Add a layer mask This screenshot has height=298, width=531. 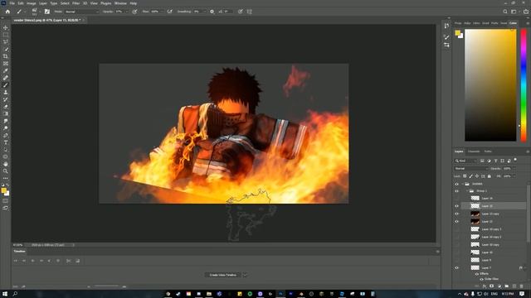[492, 286]
